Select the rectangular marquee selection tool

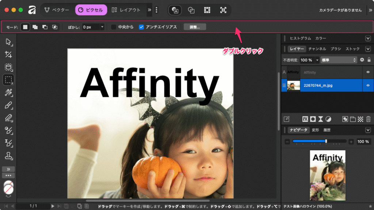[x=8, y=80]
